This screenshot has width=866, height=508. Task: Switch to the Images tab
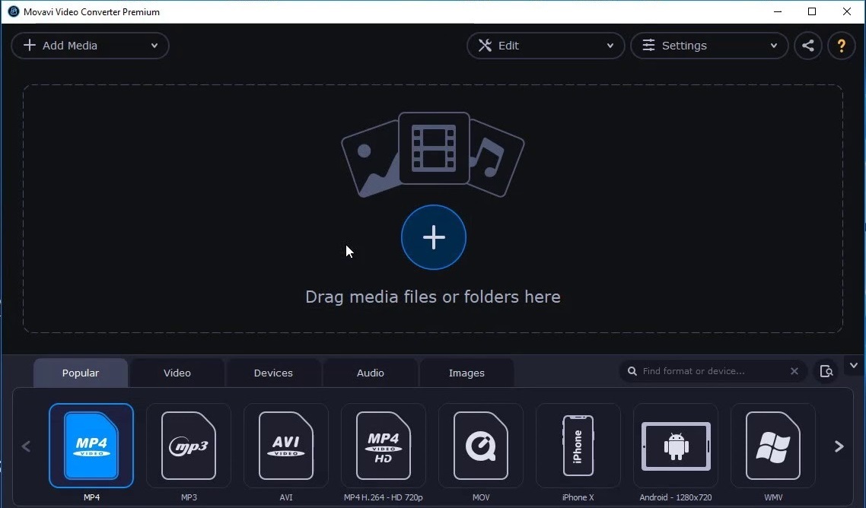466,373
